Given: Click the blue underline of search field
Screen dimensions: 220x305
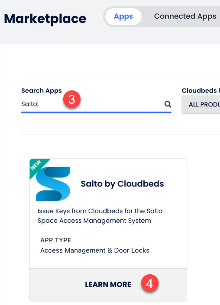Looking at the screenshot, I should point(97,112).
